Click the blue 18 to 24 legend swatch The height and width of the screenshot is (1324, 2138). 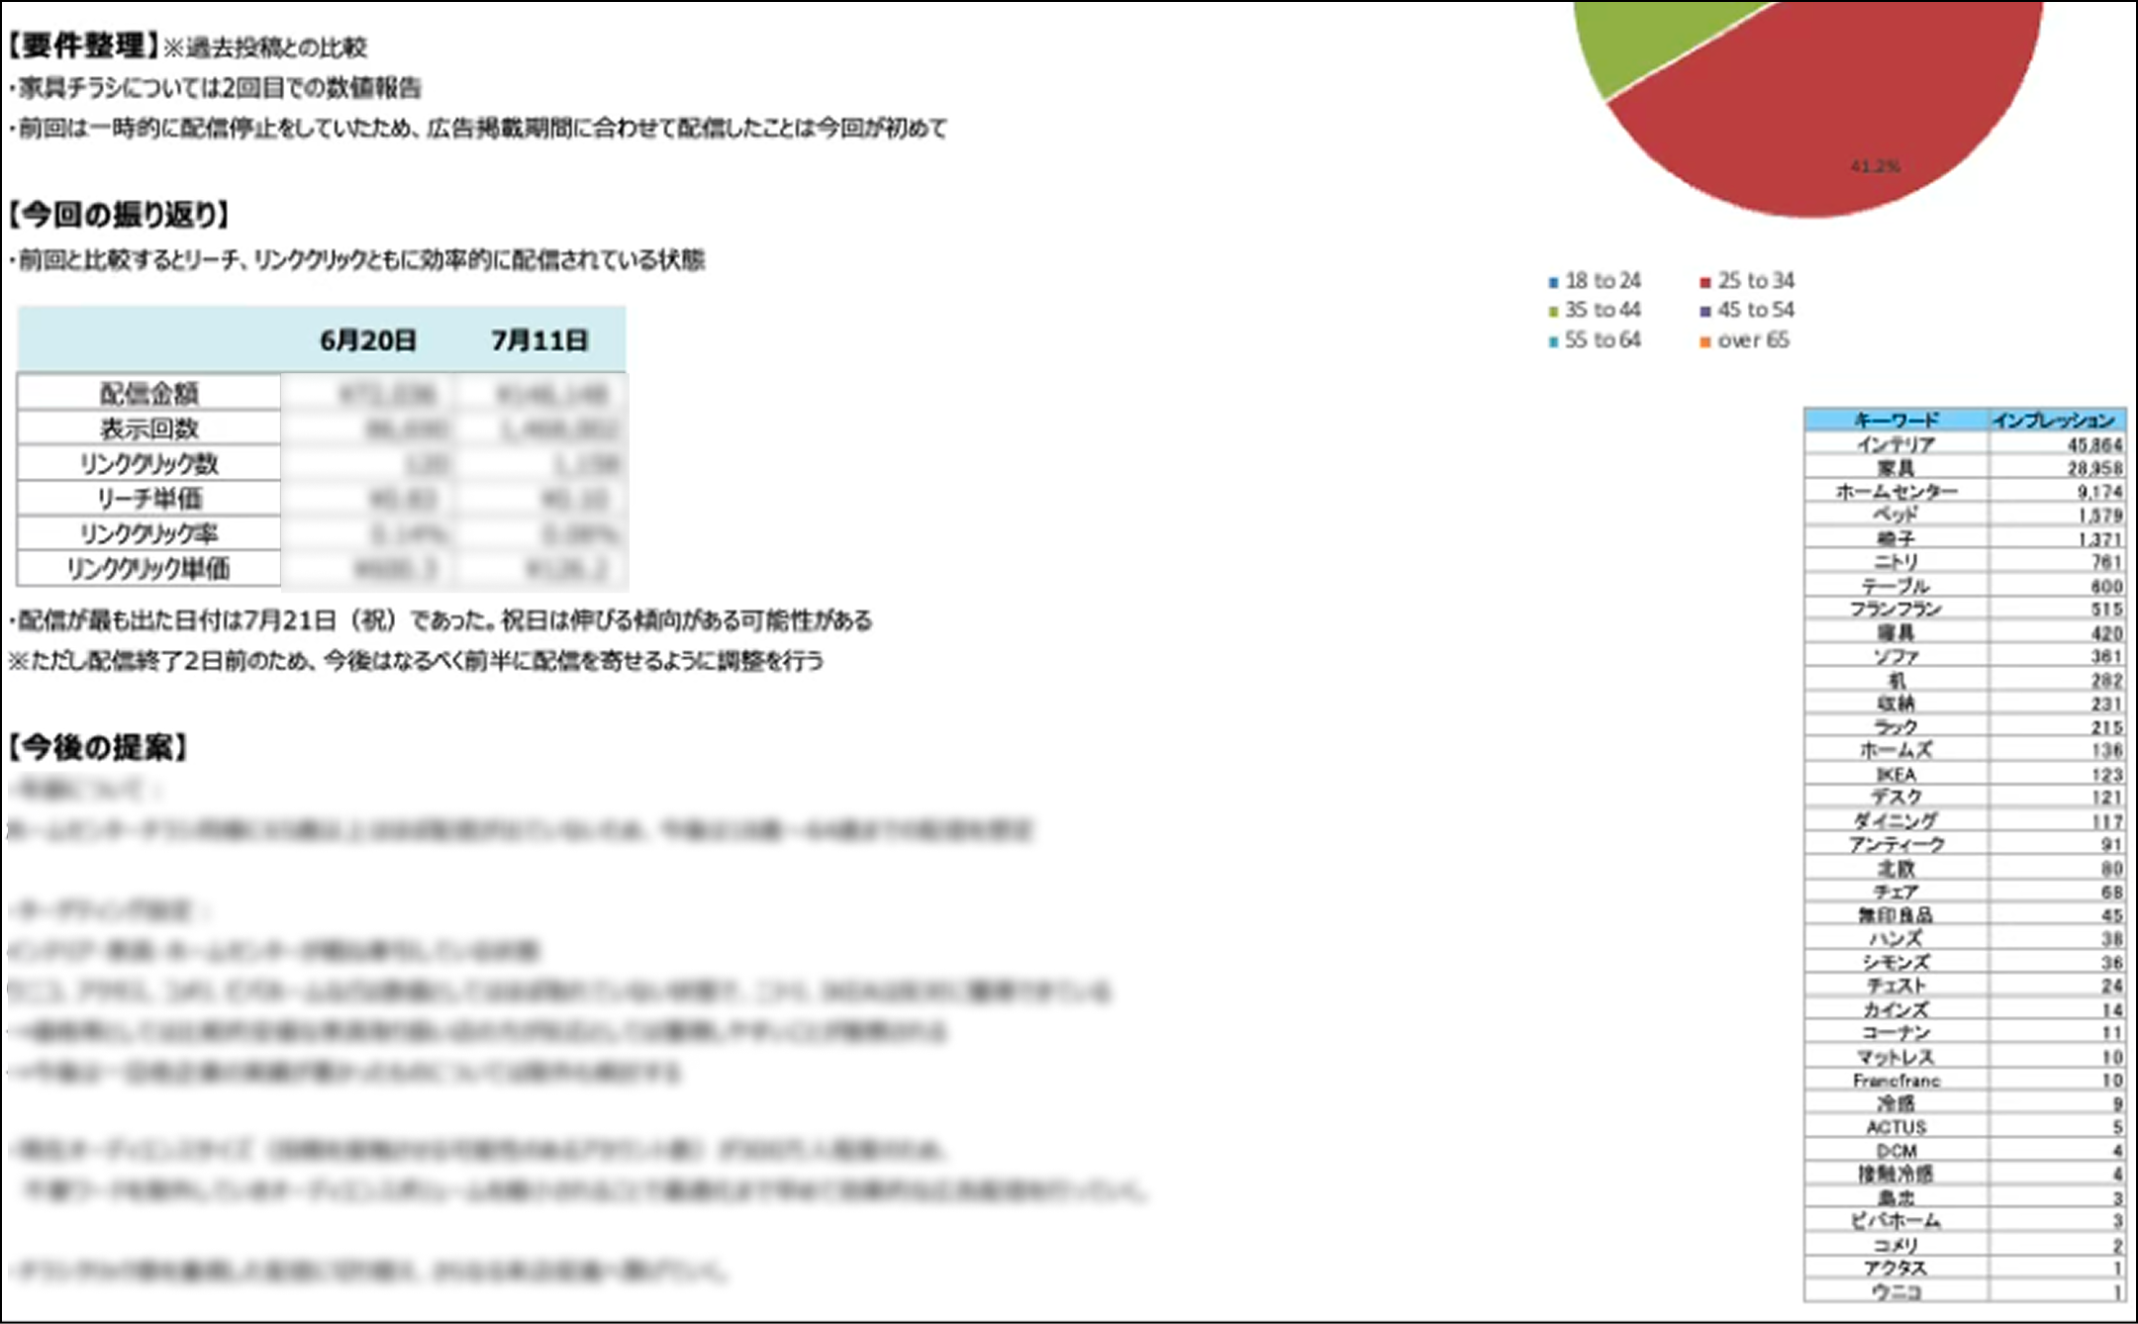tap(1553, 282)
